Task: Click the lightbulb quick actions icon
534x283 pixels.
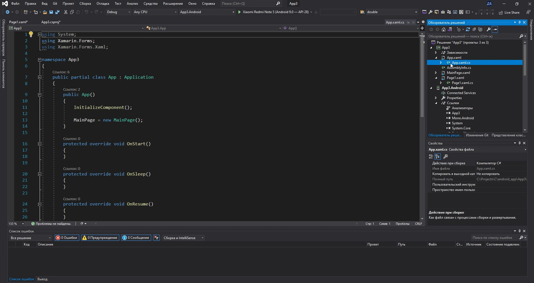Action: [30, 34]
